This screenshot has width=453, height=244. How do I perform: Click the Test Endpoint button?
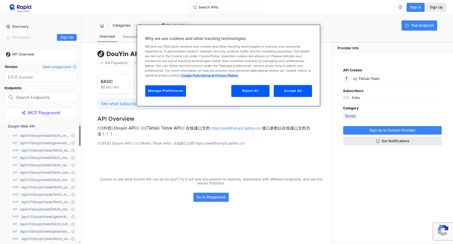(x=419, y=26)
